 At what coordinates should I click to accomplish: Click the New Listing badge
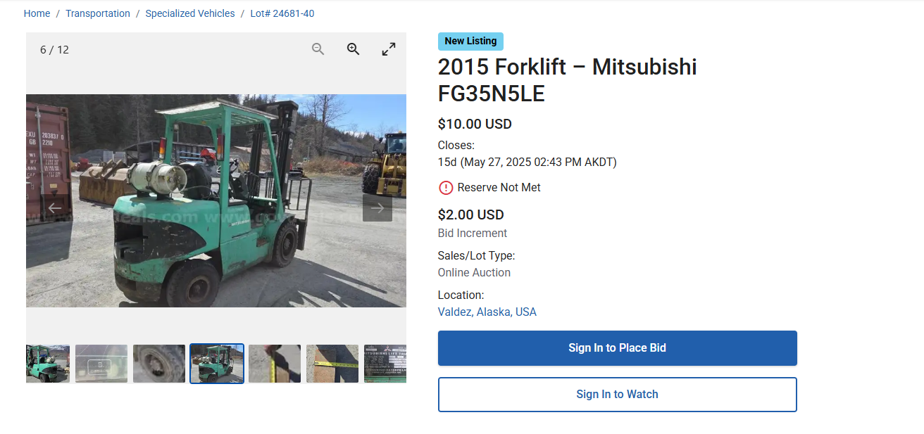click(x=470, y=41)
